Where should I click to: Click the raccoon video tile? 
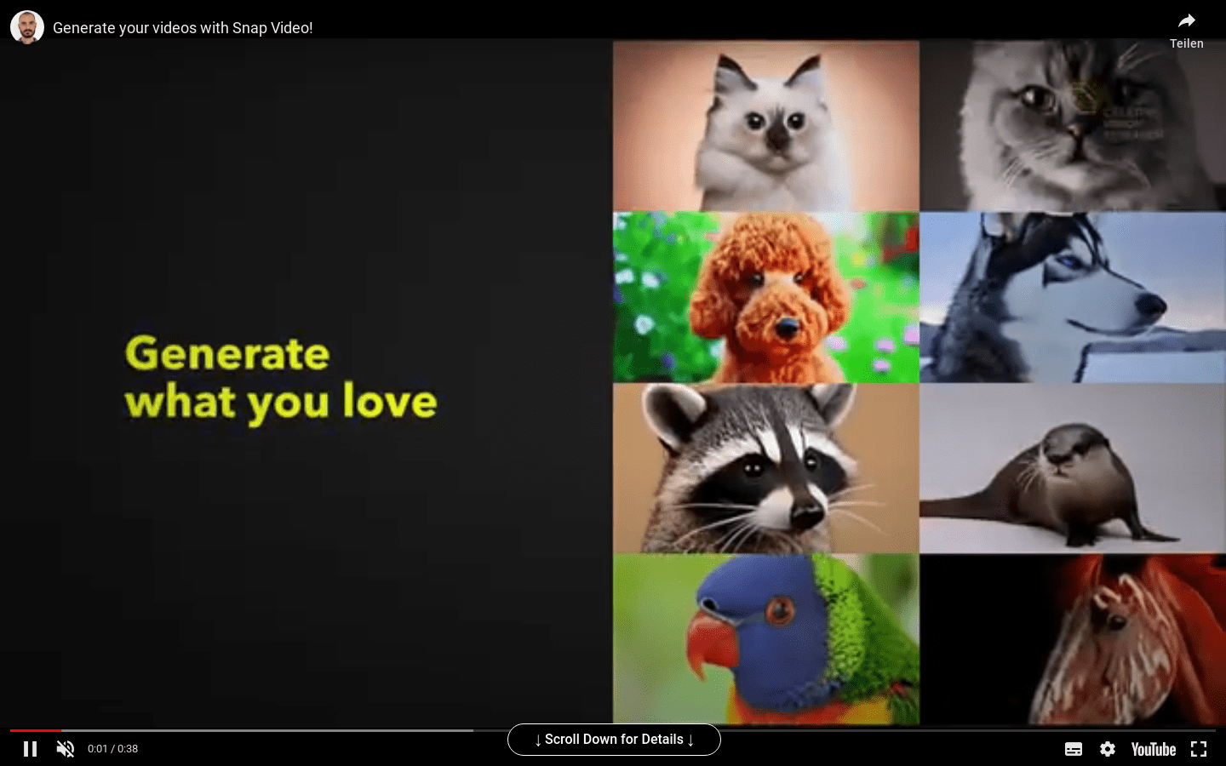(765, 468)
